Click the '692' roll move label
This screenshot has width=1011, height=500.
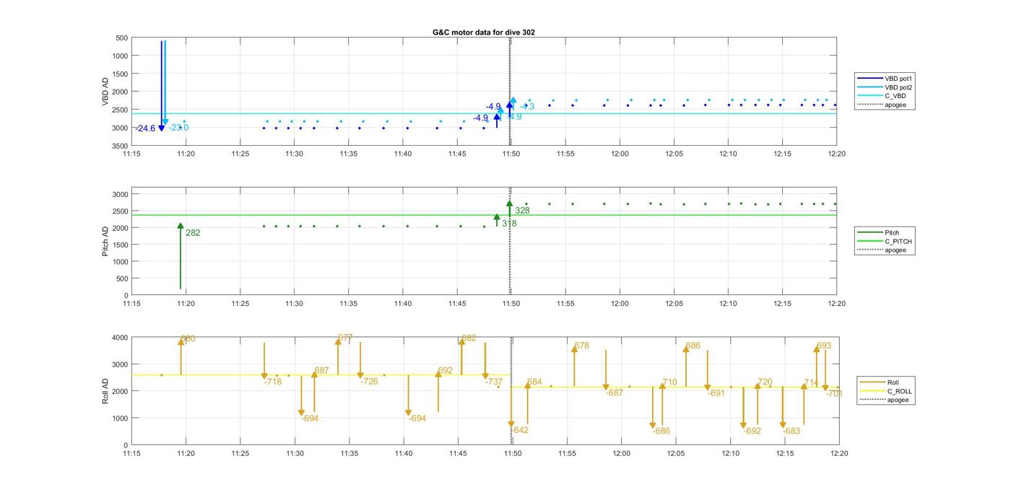[x=445, y=371]
